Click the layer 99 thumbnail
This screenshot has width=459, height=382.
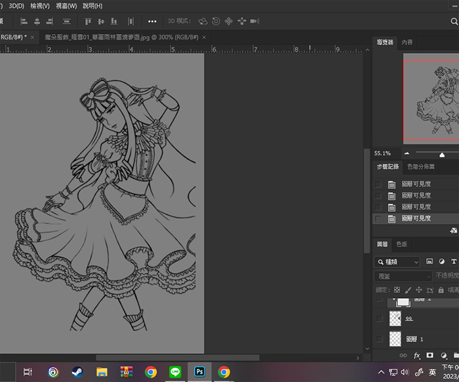click(395, 318)
